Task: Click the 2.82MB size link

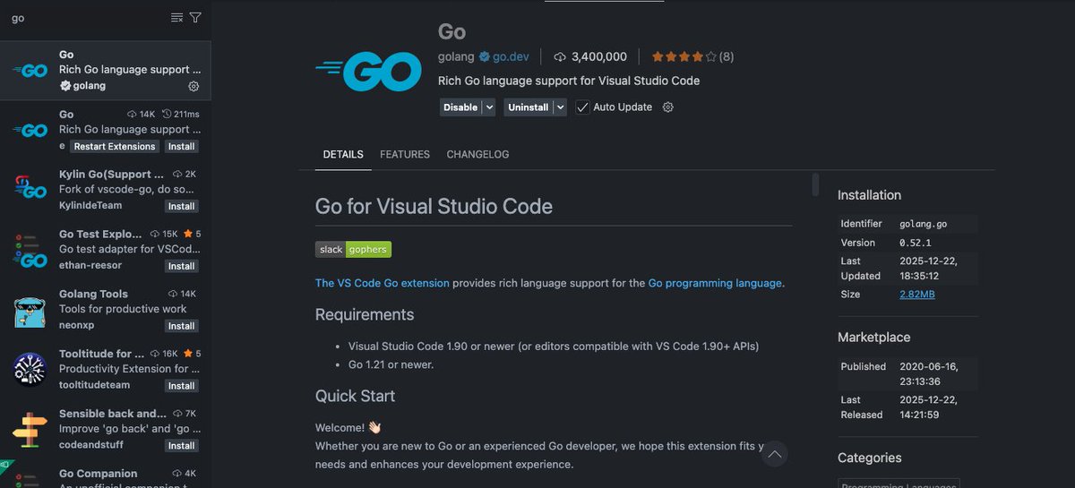Action: click(x=917, y=294)
